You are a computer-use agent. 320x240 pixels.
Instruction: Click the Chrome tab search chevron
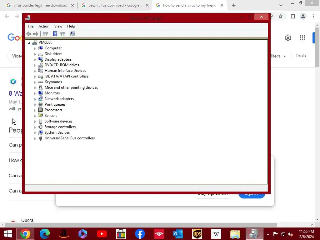pos(281,5)
